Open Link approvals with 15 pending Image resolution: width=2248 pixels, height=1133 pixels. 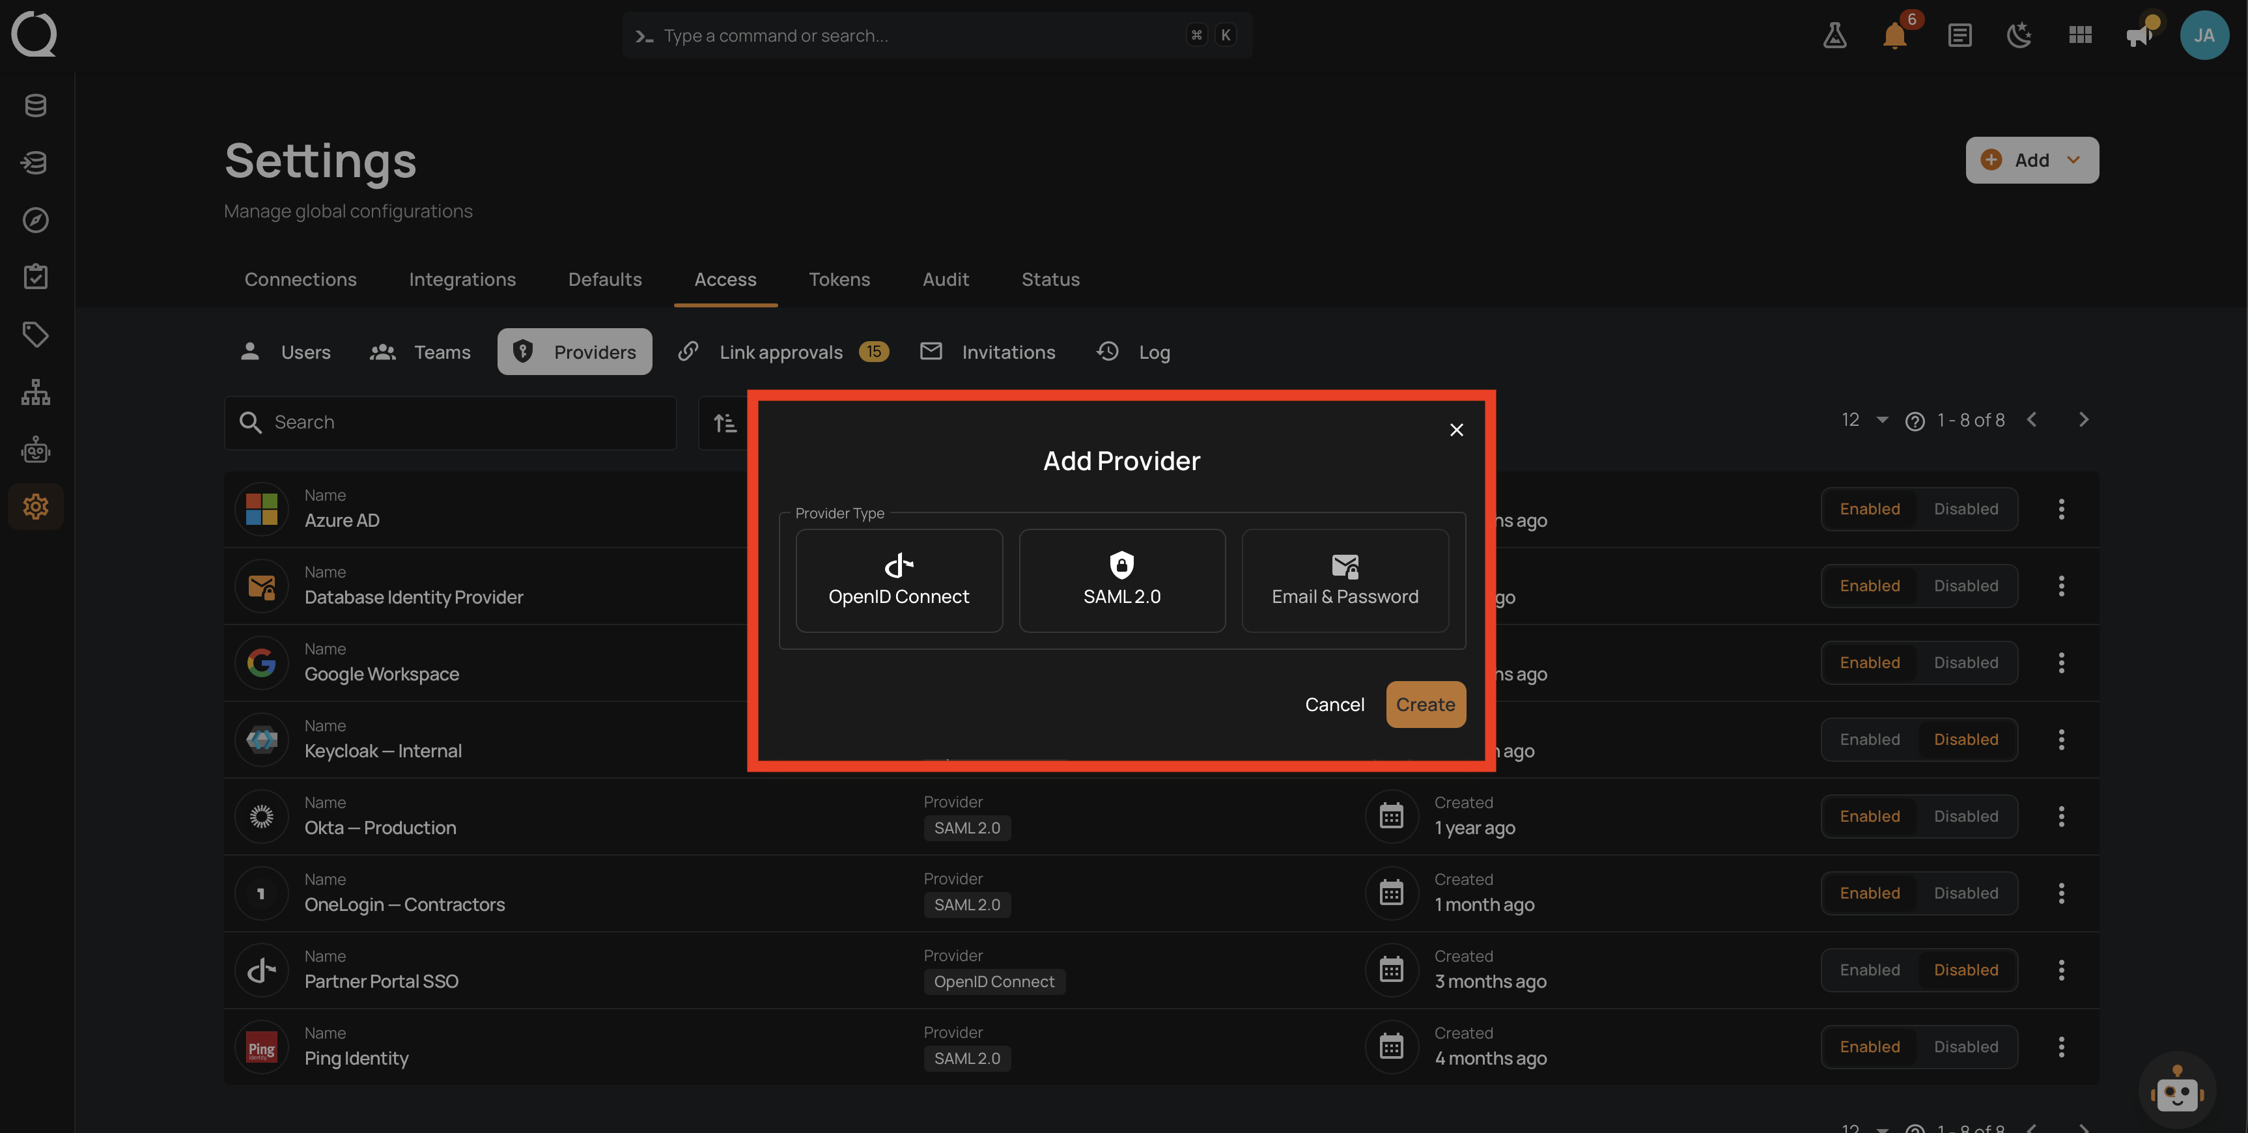point(783,352)
